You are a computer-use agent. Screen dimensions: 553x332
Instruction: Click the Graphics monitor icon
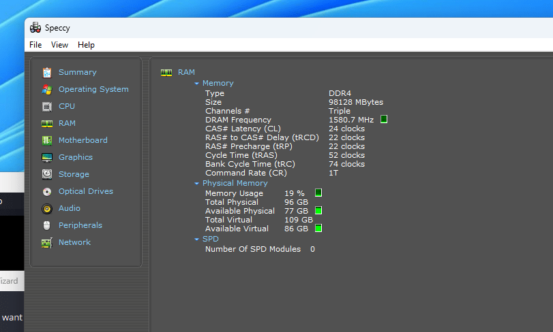click(x=47, y=158)
